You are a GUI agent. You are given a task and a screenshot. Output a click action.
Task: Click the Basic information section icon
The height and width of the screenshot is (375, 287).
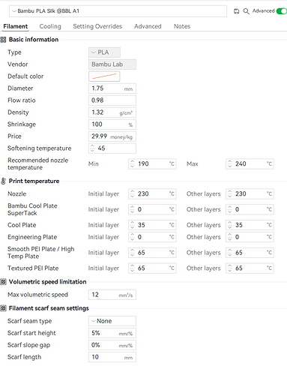coord(3,40)
